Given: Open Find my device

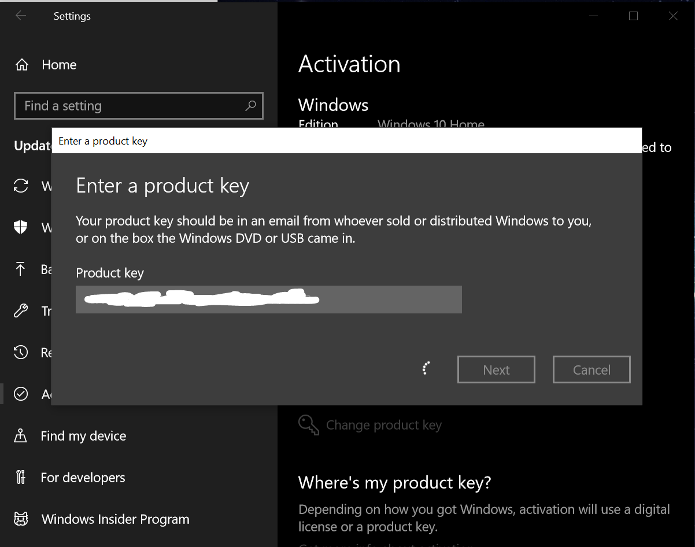Looking at the screenshot, I should [x=83, y=436].
